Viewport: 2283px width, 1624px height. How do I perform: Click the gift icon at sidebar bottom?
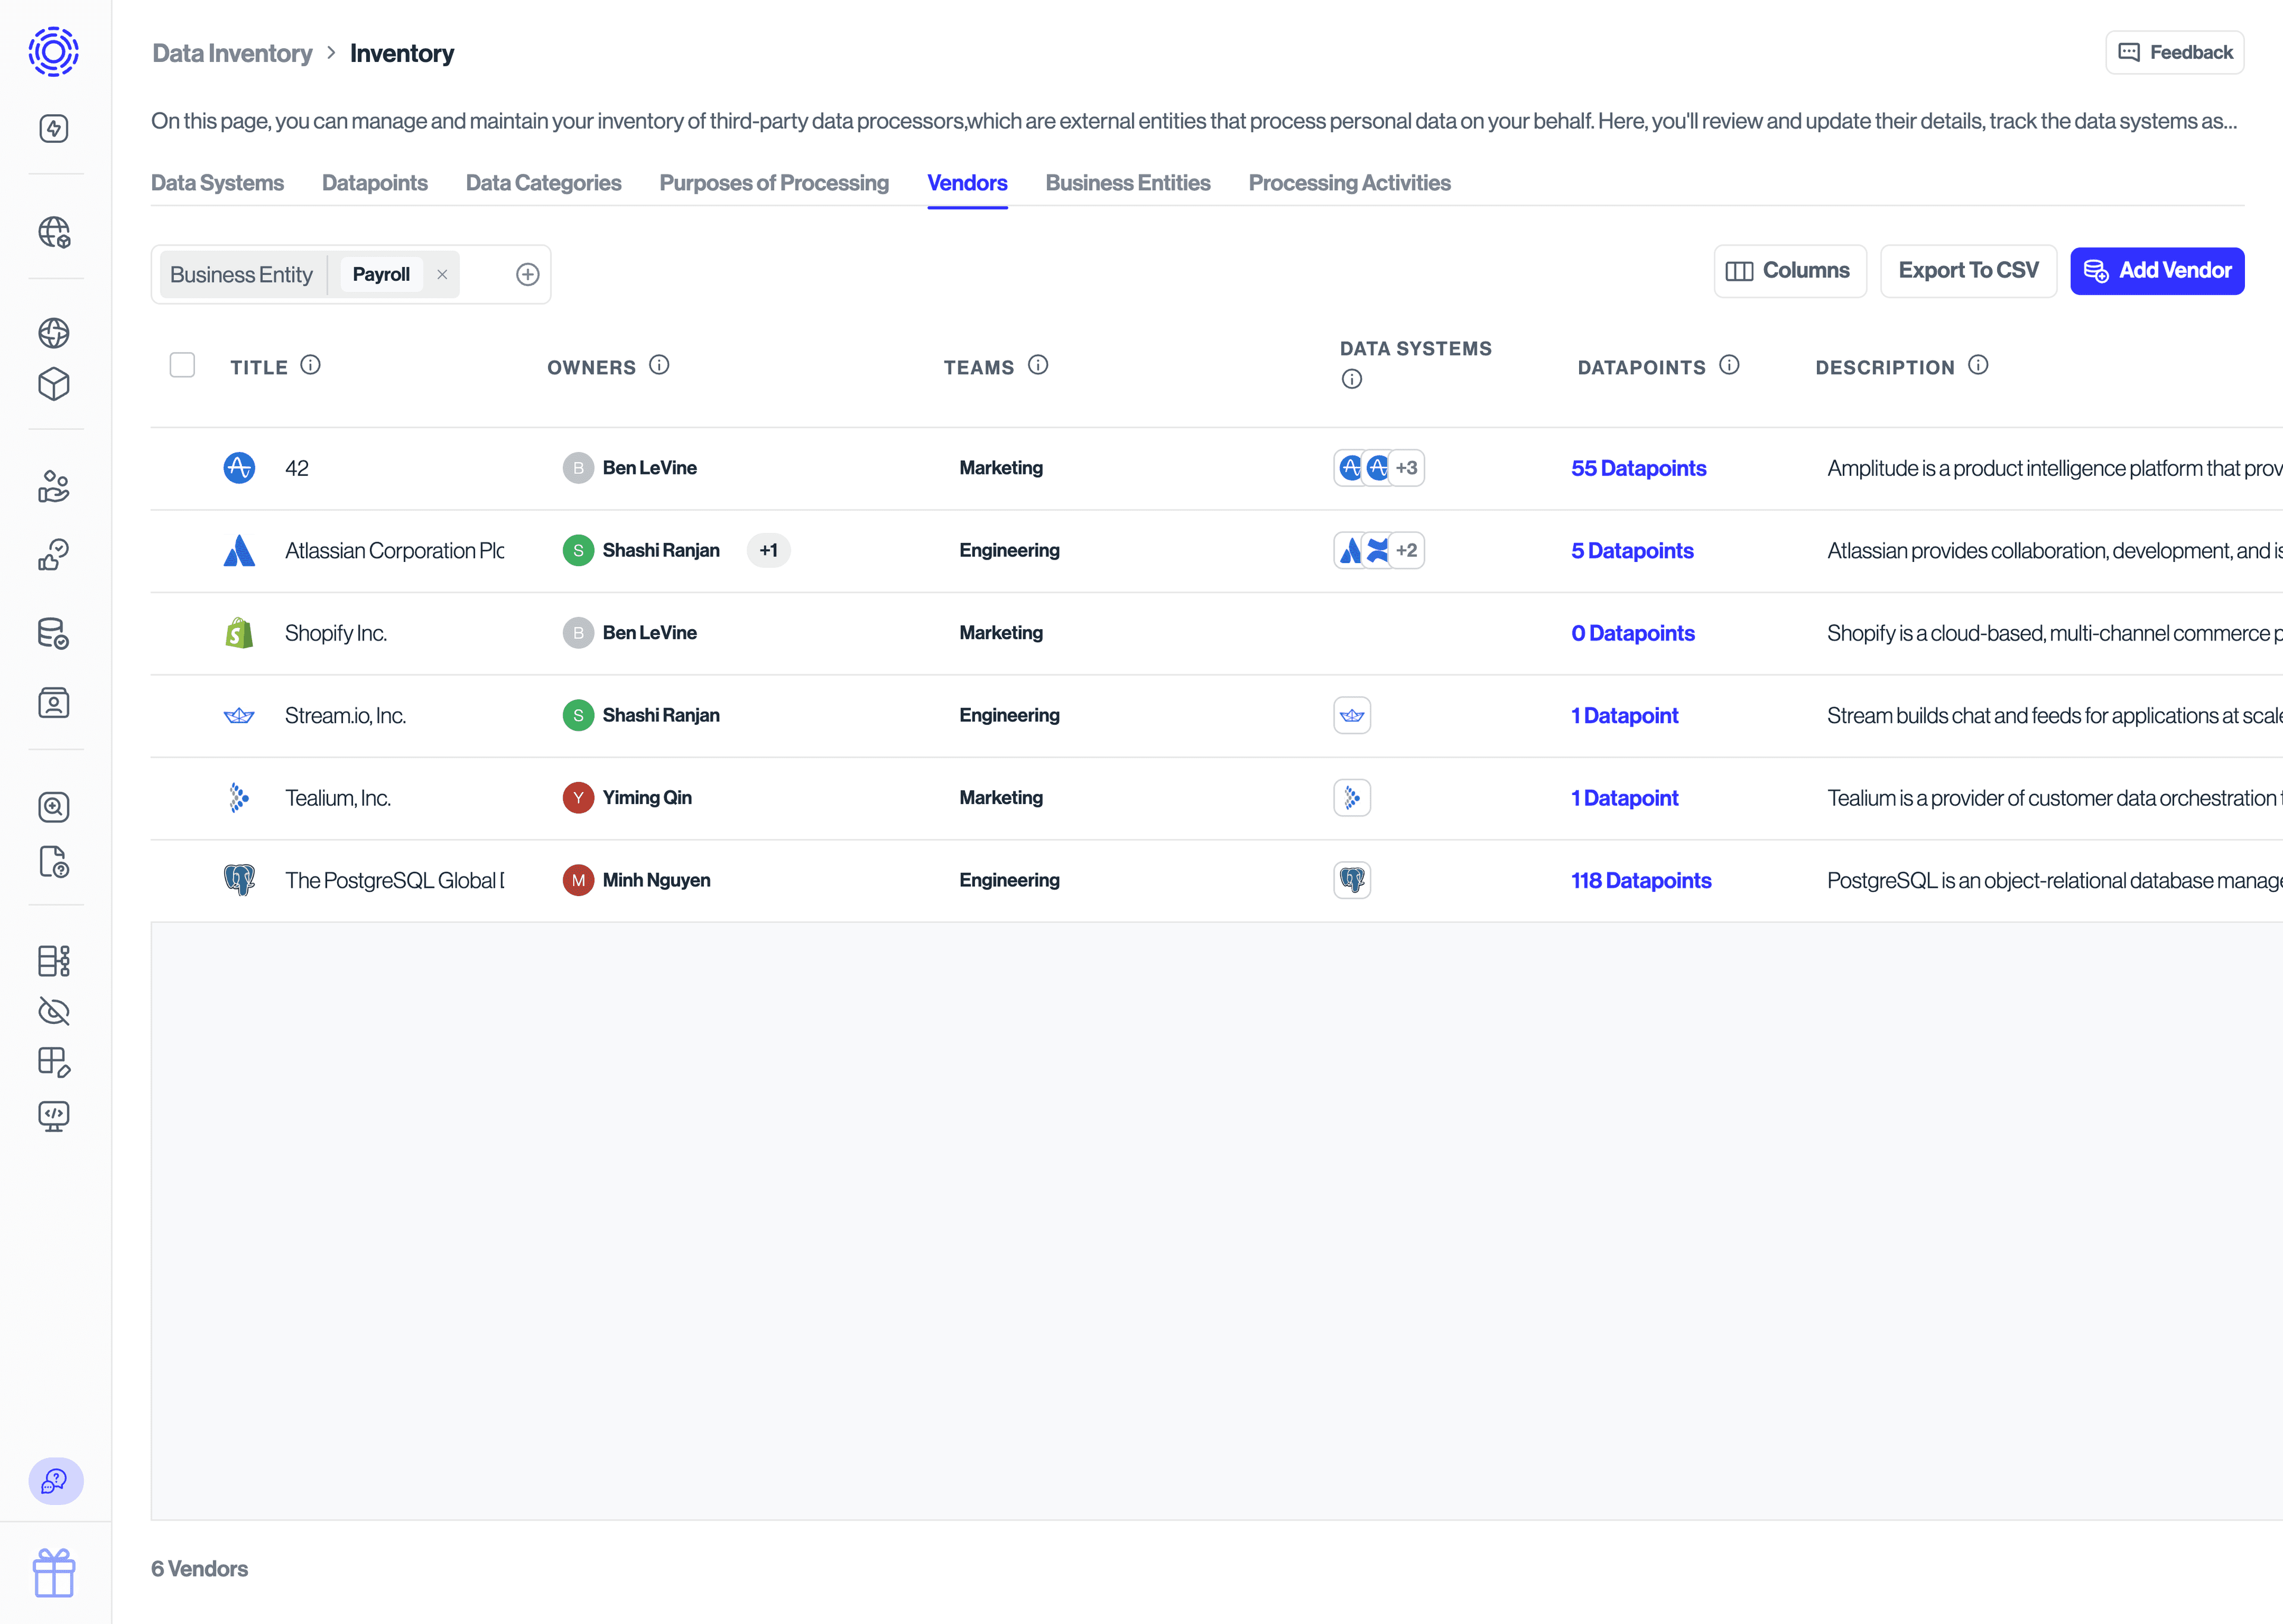(x=54, y=1572)
